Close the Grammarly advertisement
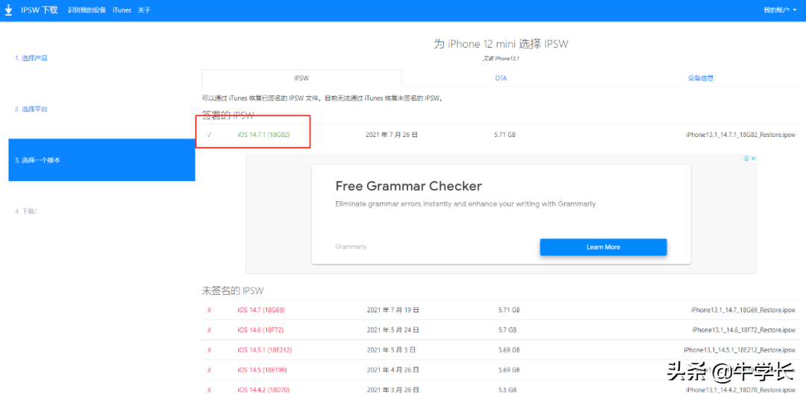 click(753, 159)
